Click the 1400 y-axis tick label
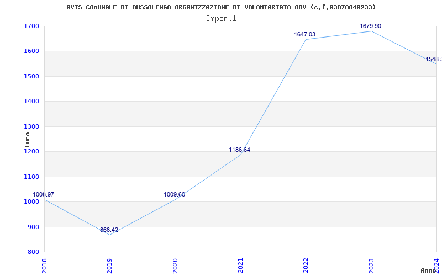442x276 pixels. click(31, 102)
